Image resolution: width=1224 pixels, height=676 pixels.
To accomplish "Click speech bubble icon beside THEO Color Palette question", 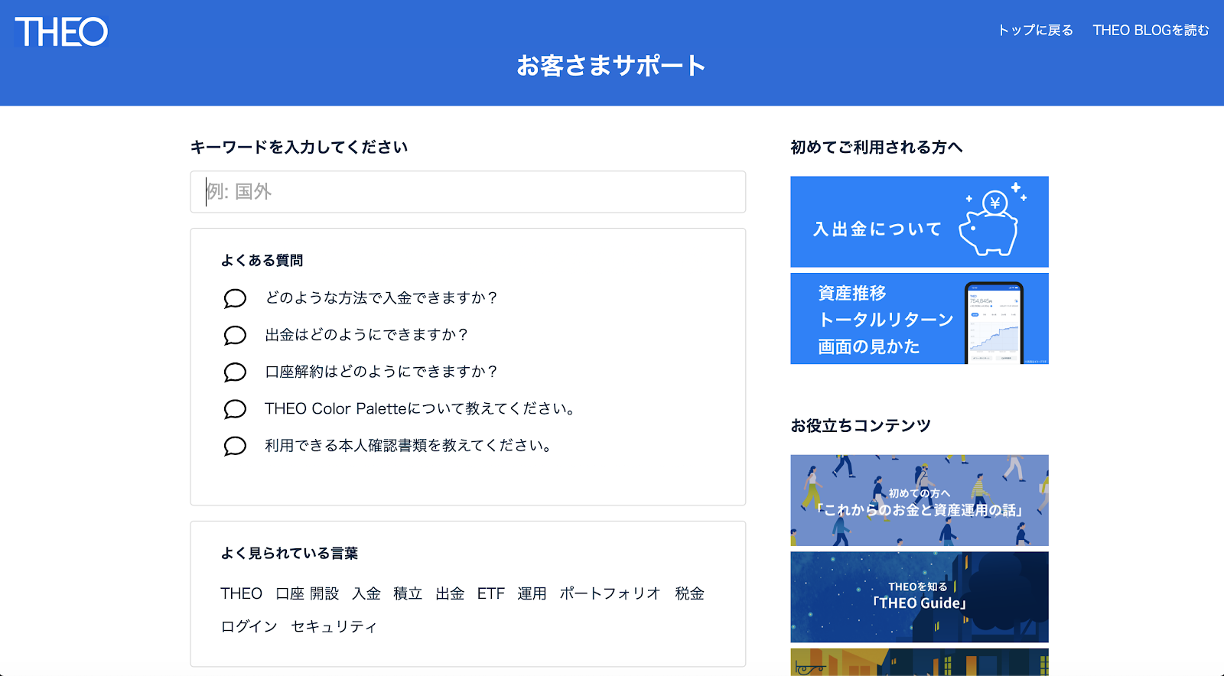I will coord(235,409).
